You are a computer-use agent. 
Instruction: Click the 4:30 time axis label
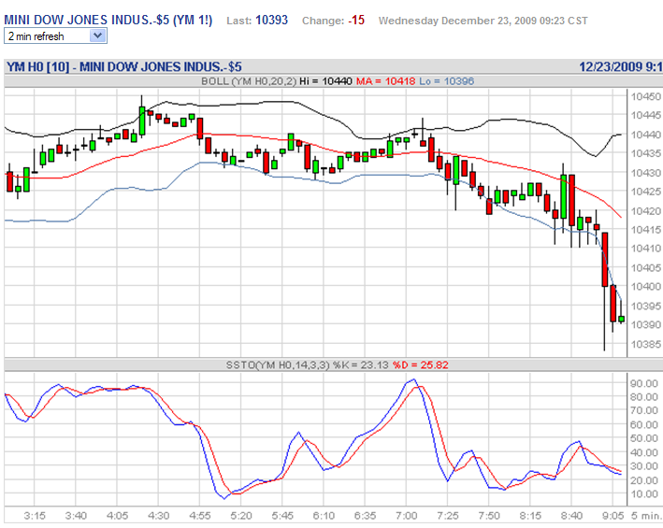pos(159,516)
